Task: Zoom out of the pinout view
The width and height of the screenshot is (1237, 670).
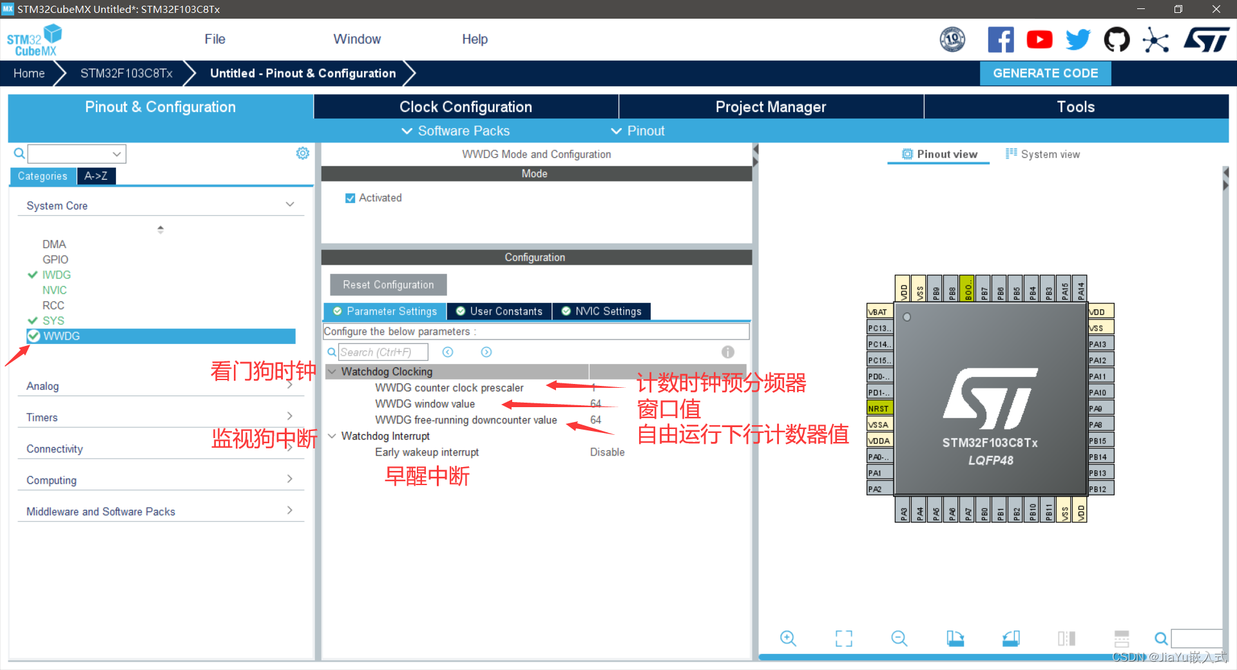Action: 899,638
